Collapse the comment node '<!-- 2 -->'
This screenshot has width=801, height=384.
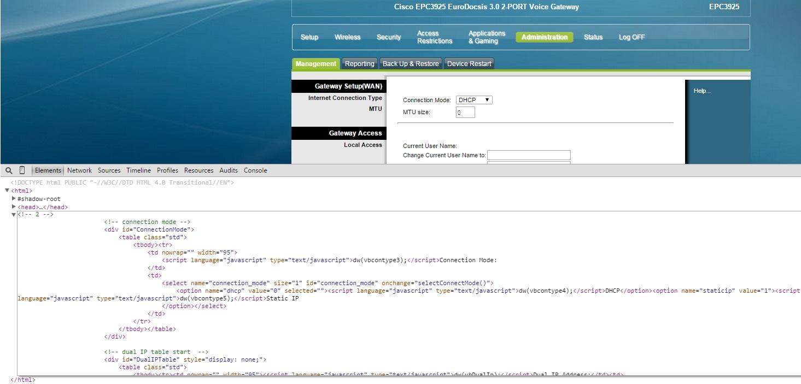tap(14, 215)
